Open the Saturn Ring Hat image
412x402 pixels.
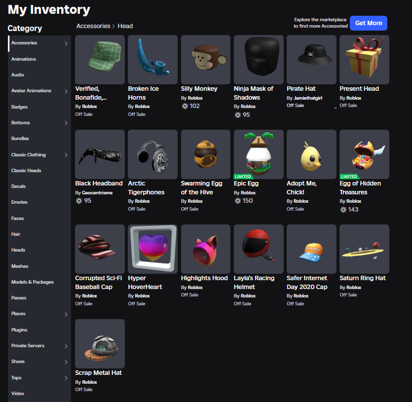[x=365, y=249]
